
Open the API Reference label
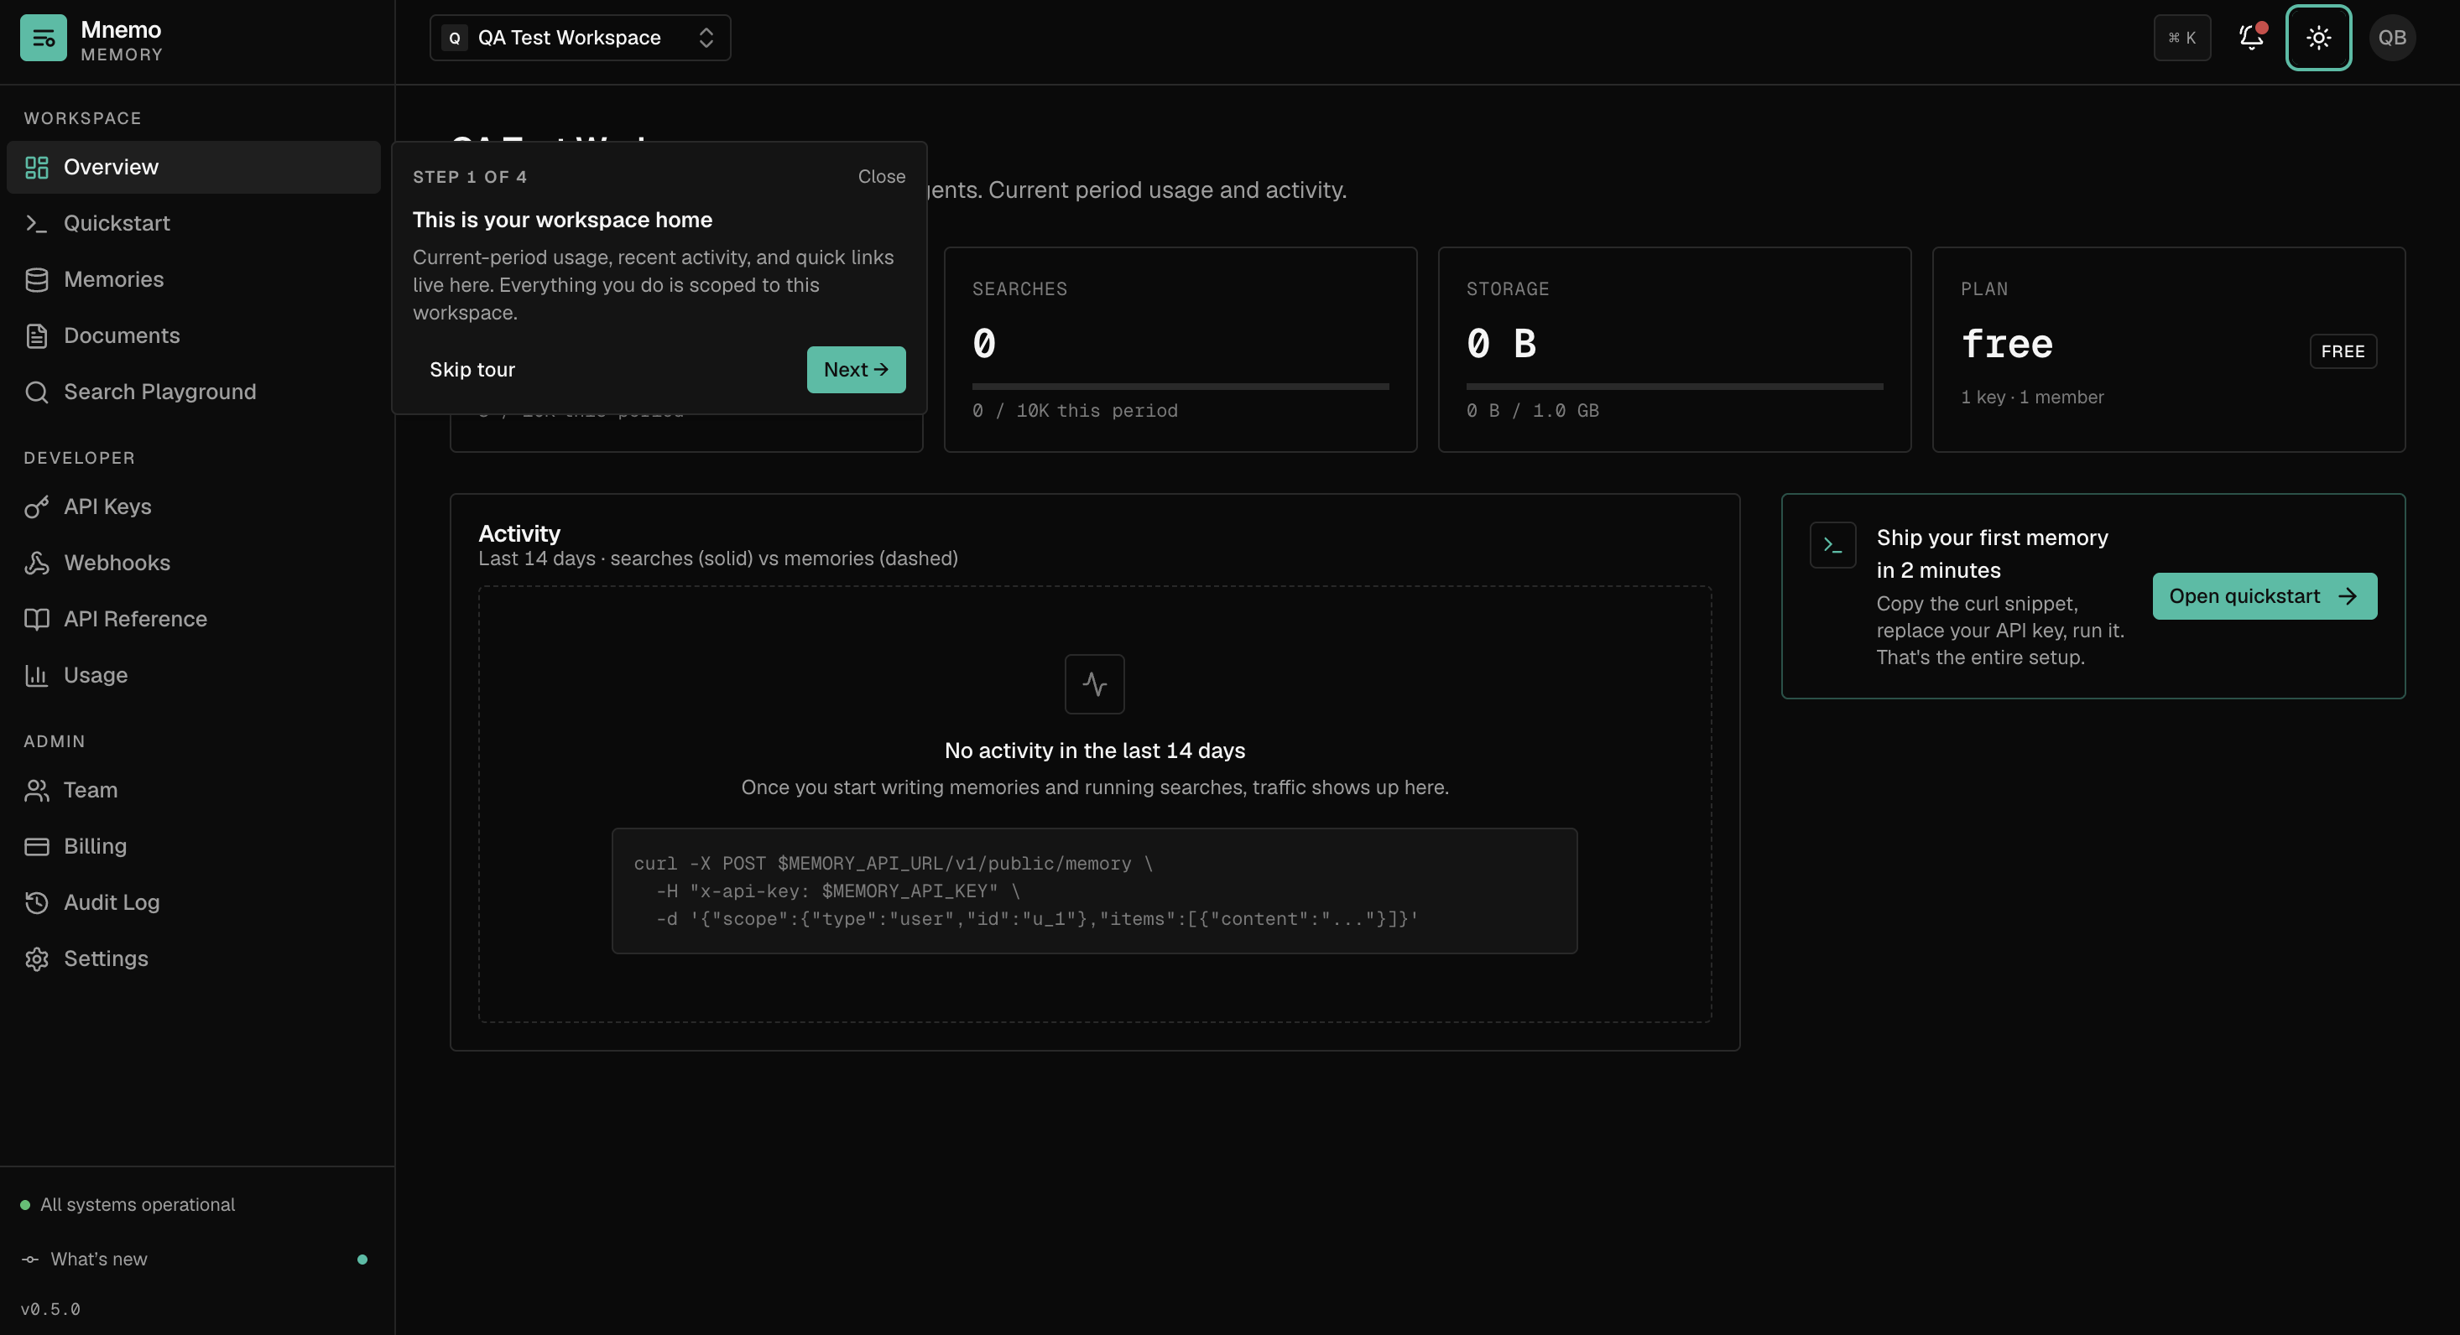pos(136,620)
